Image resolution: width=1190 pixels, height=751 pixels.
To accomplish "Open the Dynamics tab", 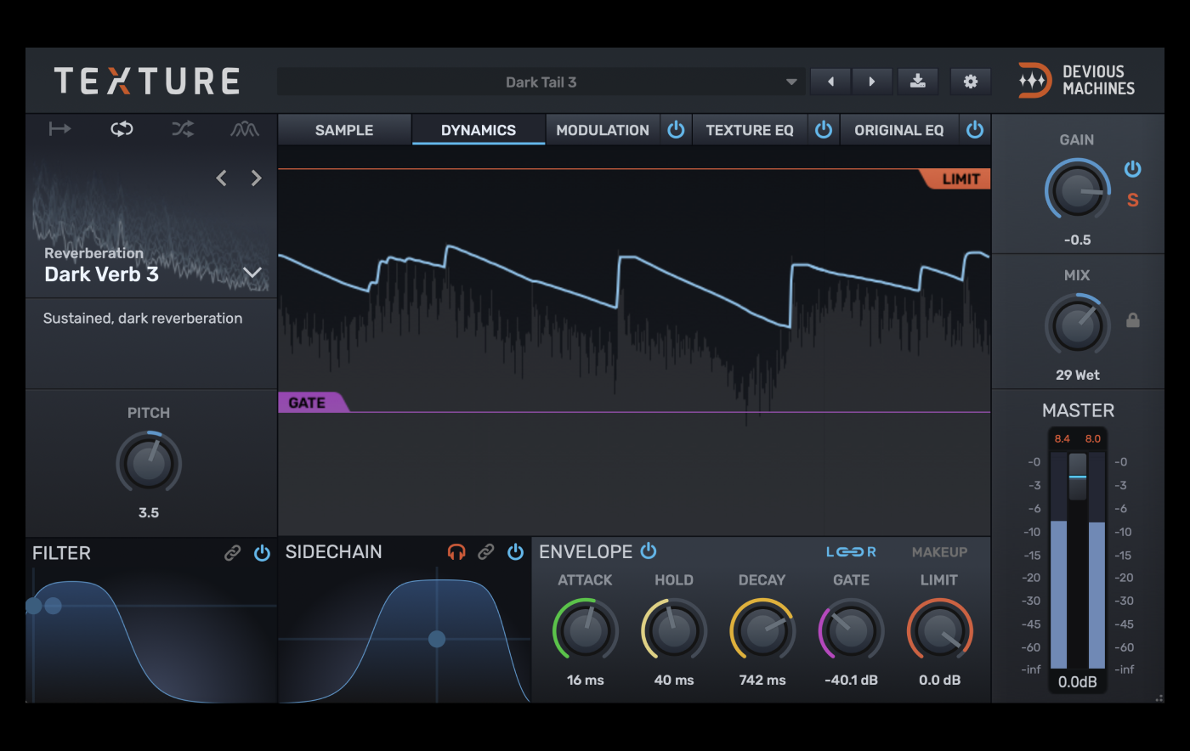I will tap(479, 130).
